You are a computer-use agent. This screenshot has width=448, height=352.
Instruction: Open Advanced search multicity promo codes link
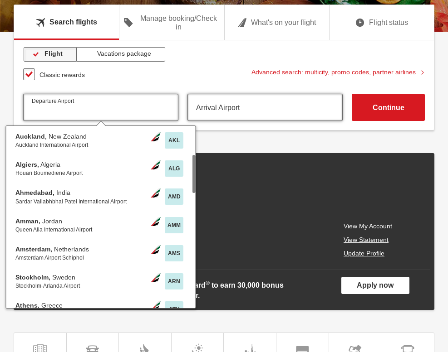click(x=334, y=72)
